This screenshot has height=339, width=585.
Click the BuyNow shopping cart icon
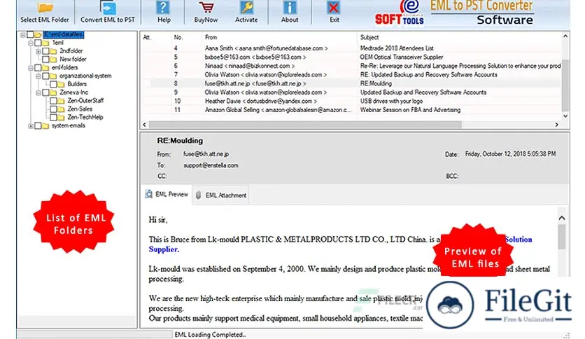point(206,7)
